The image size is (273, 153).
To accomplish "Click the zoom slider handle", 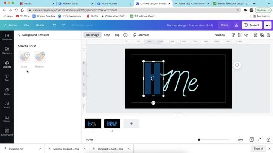I will point(199,139).
